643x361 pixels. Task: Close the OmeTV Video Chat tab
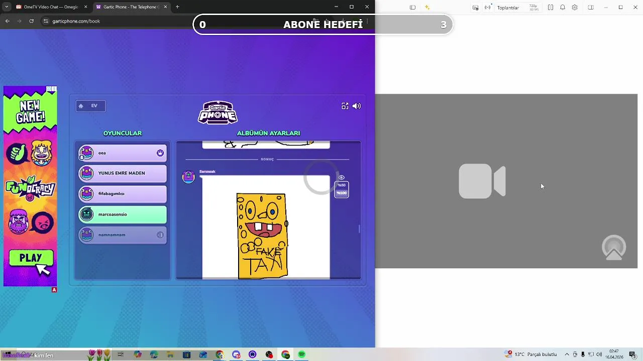(x=86, y=7)
